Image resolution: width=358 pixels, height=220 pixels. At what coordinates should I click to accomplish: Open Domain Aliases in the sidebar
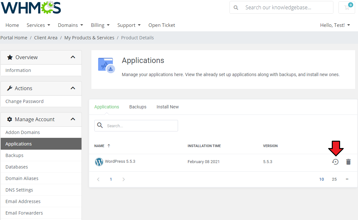pyautogui.click(x=41, y=178)
